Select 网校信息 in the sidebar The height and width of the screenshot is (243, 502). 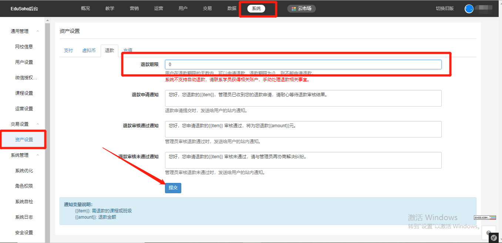pos(24,47)
